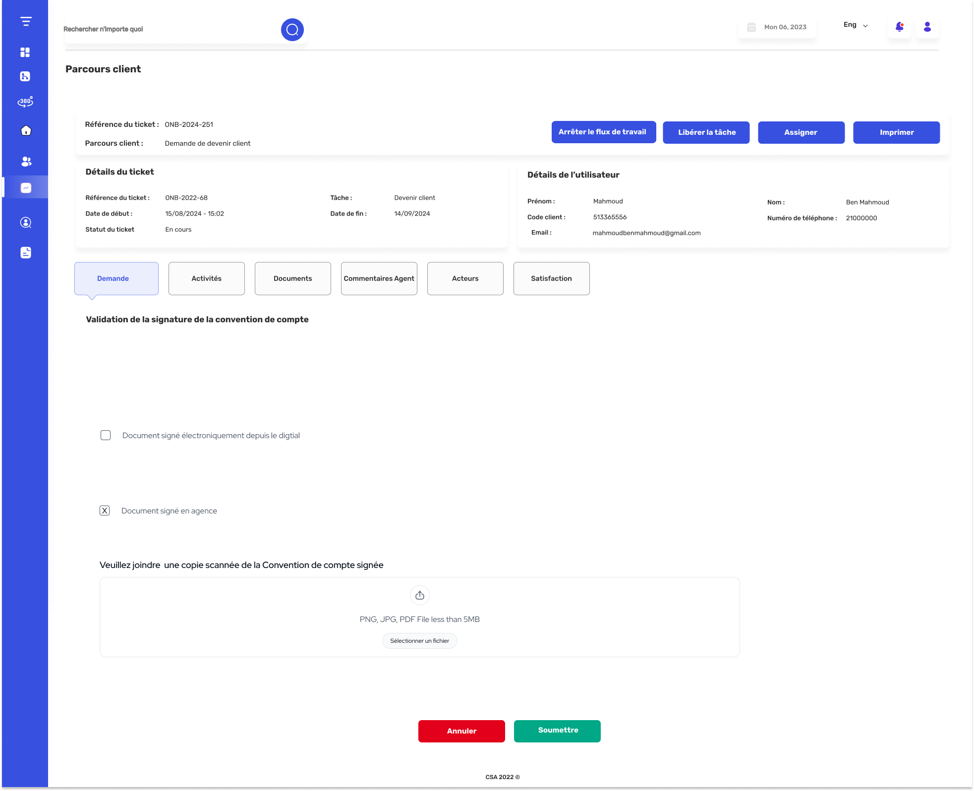Click task value 'Devenir client'
Viewport: 974px width, 791px height.
415,198
